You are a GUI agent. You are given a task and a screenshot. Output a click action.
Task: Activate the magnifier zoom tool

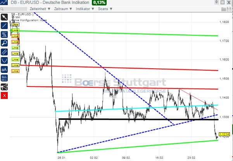coord(4,43)
